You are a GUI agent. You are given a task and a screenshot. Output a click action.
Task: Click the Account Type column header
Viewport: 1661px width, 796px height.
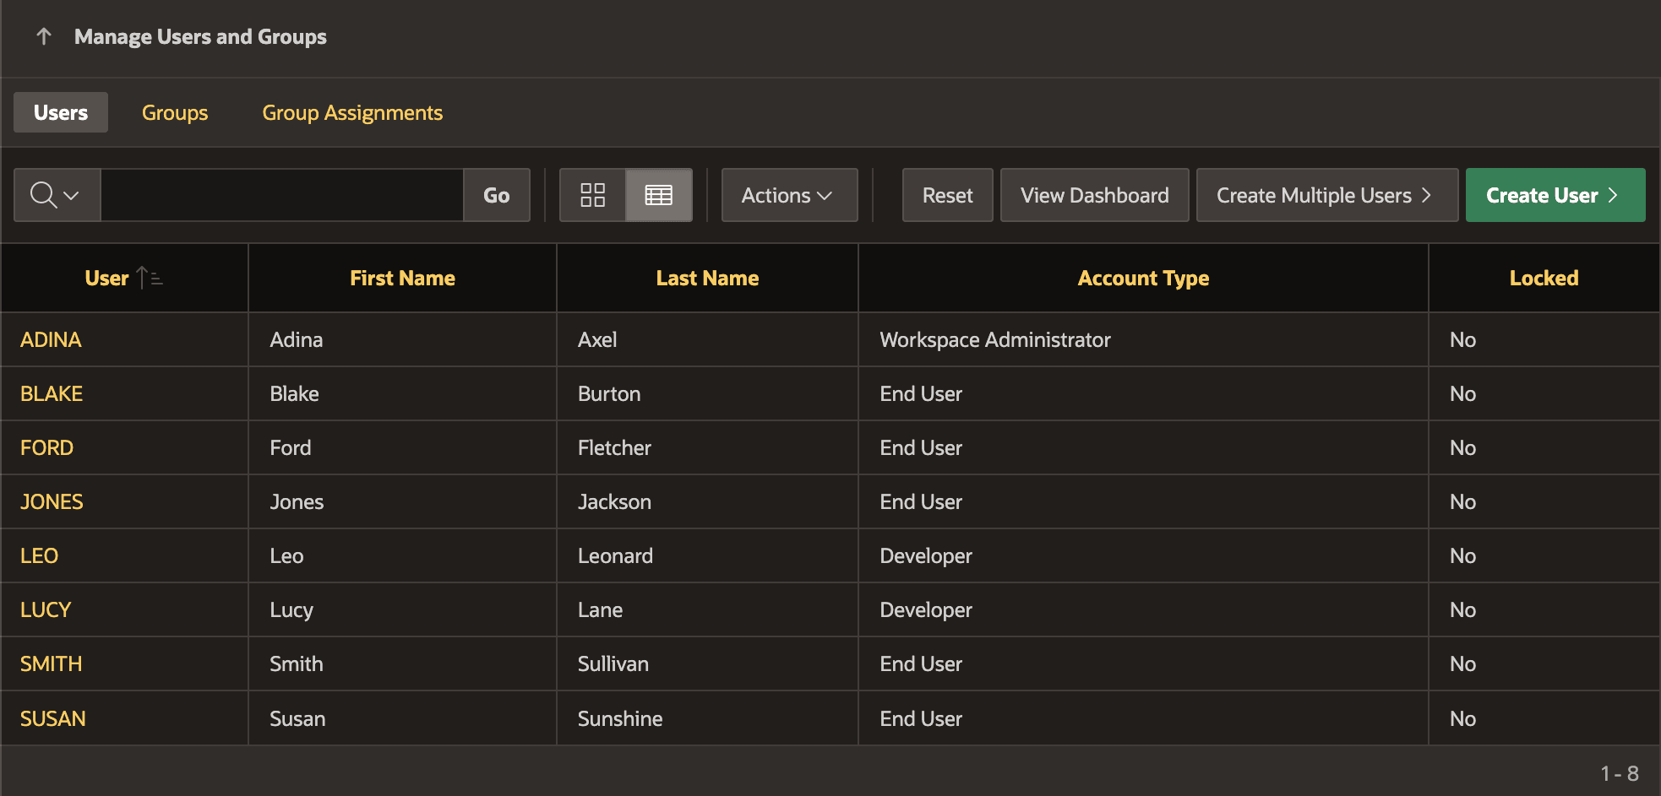point(1143,278)
